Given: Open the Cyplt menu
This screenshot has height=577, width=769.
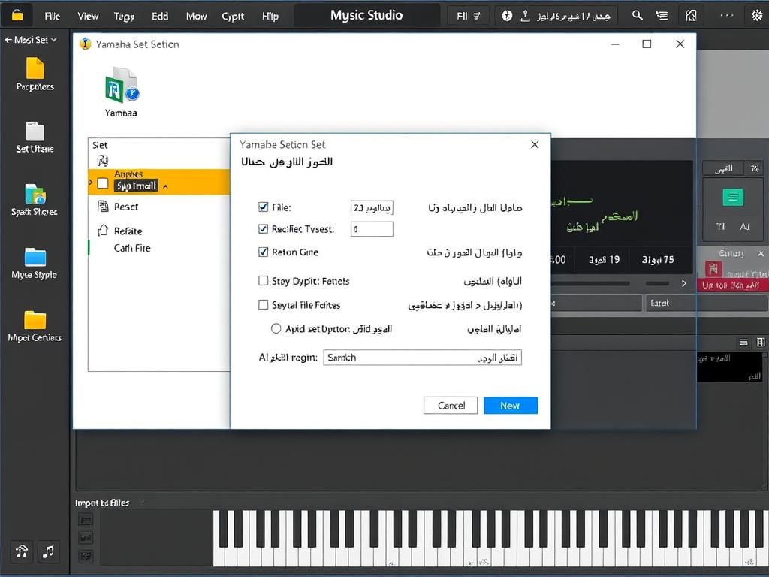Looking at the screenshot, I should 233,17.
